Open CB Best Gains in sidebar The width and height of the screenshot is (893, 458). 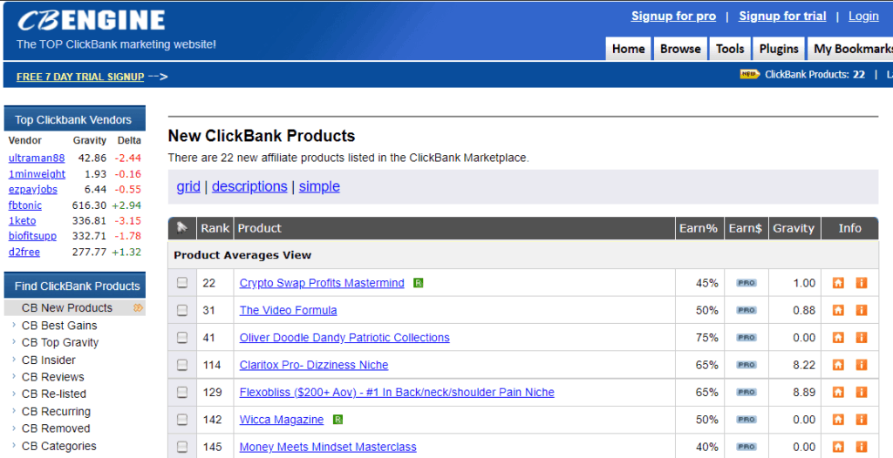59,326
